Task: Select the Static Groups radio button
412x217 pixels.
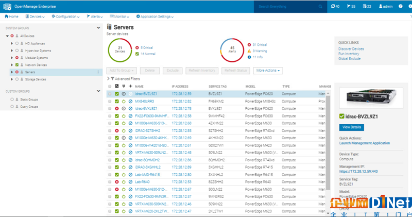Action: (x=12, y=99)
